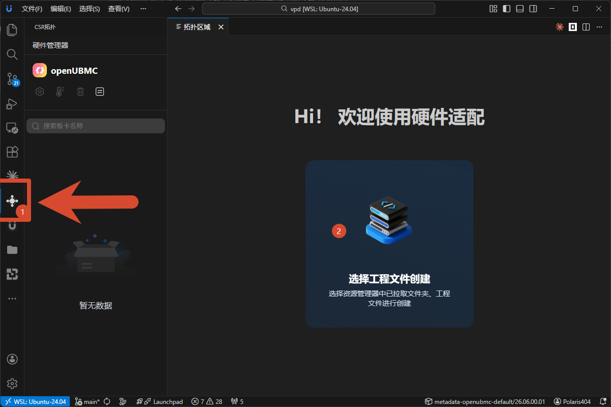Navigate forward with the right arrow
The image size is (611, 407).
click(191, 9)
